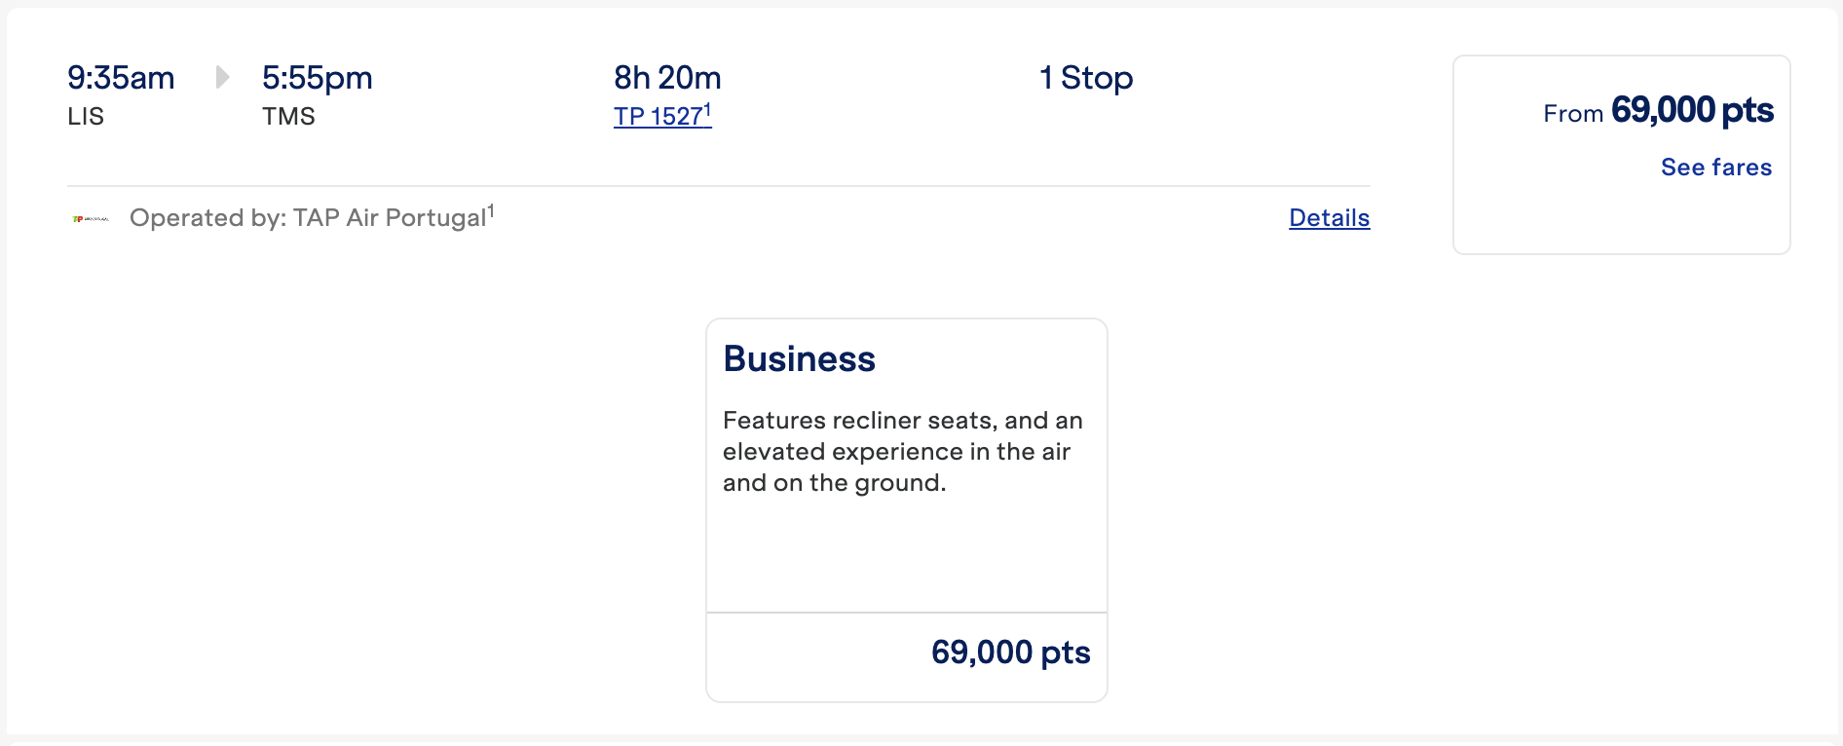1843x746 pixels.
Task: Click the arrow icon between departure and arrival times
Action: 223,76
